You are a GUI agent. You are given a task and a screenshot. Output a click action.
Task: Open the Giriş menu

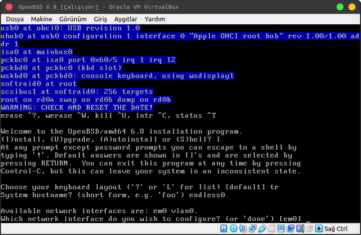[100, 19]
